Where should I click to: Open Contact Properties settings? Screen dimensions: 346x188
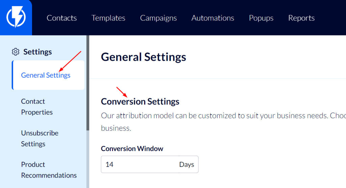(x=37, y=107)
